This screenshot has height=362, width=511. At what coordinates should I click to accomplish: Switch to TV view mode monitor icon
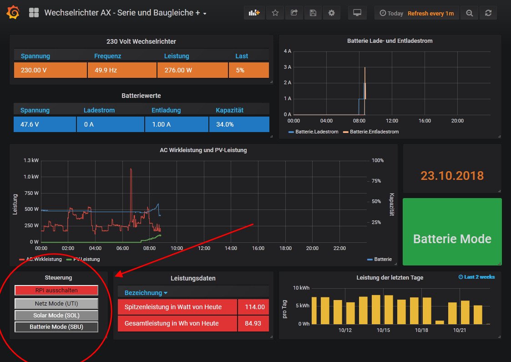(x=357, y=13)
